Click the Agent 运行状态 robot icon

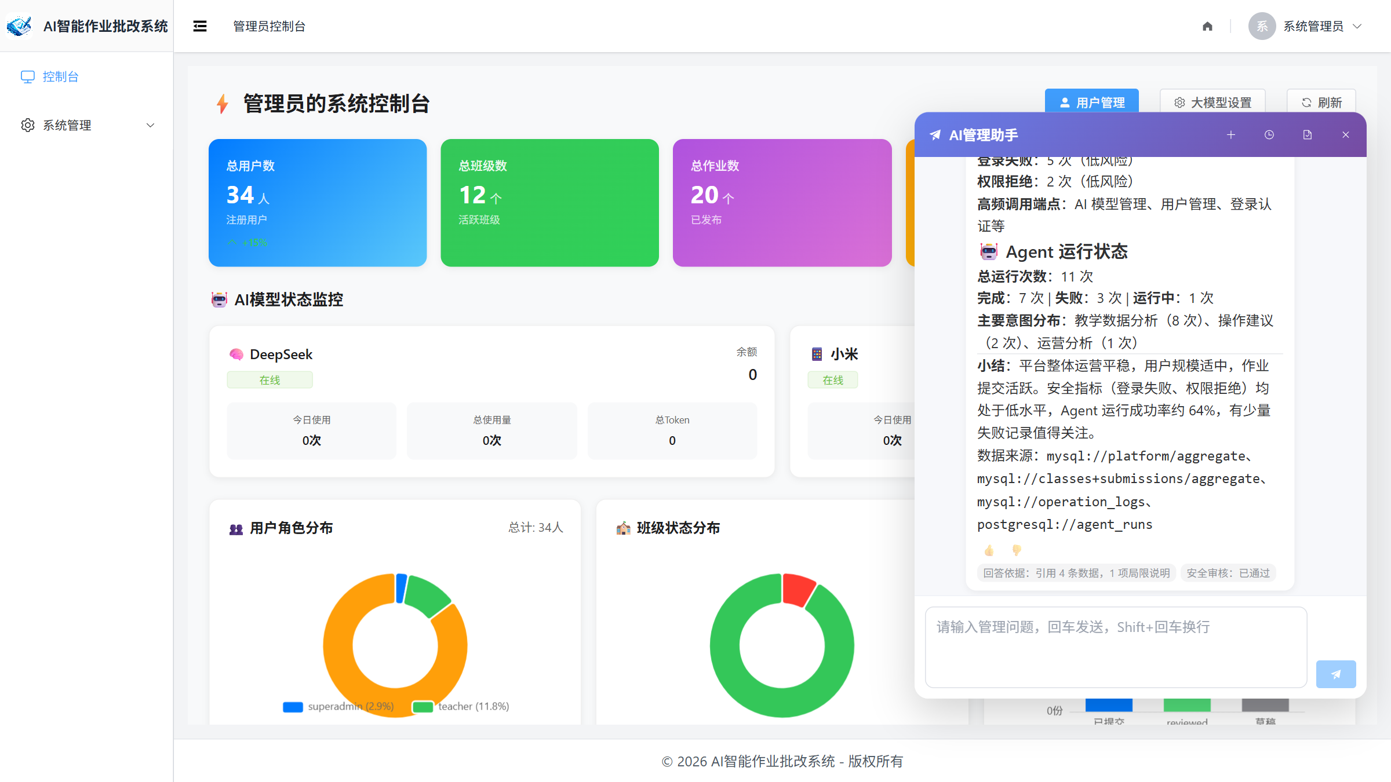tap(989, 251)
